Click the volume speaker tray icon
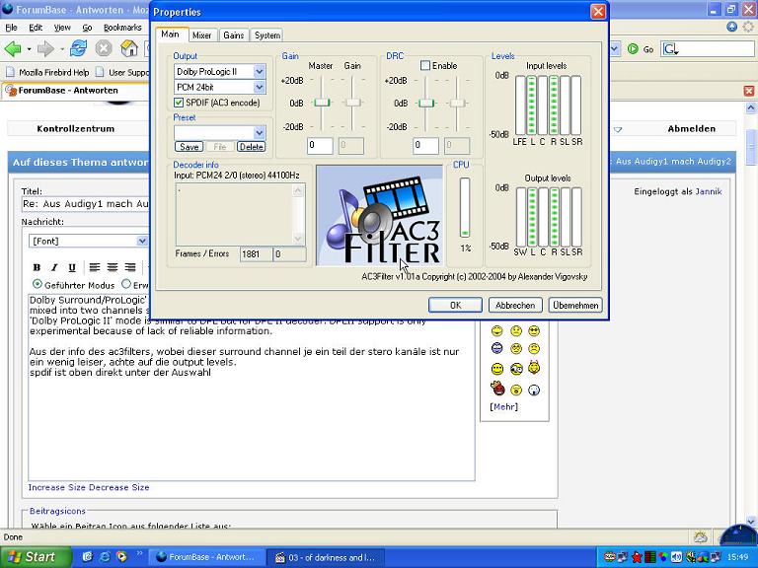Image resolution: width=758 pixels, height=568 pixels. tap(676, 557)
